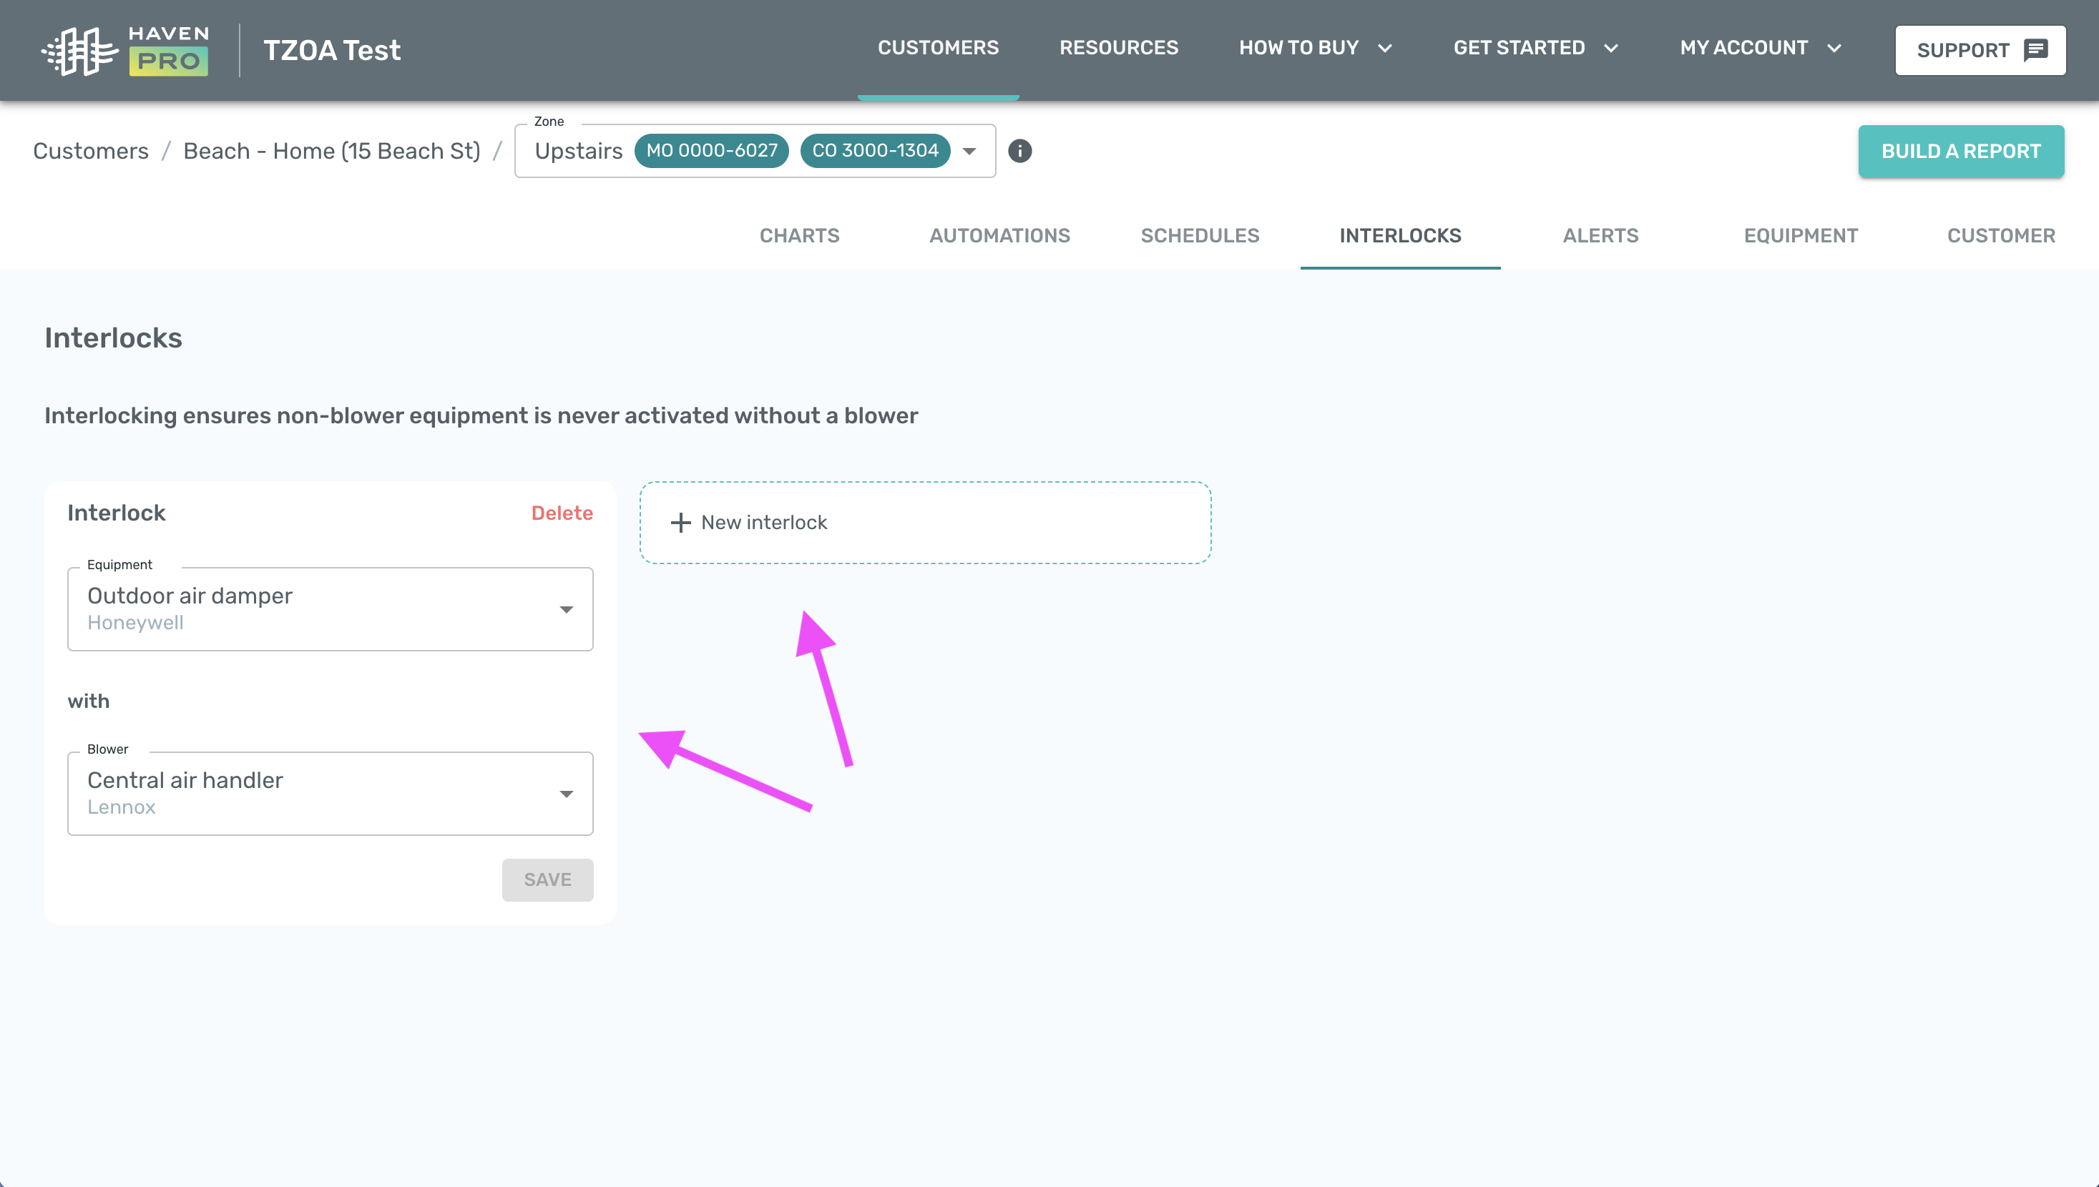Select the MO 0000-6027 device chip
The height and width of the screenshot is (1187, 2099).
pyautogui.click(x=711, y=151)
